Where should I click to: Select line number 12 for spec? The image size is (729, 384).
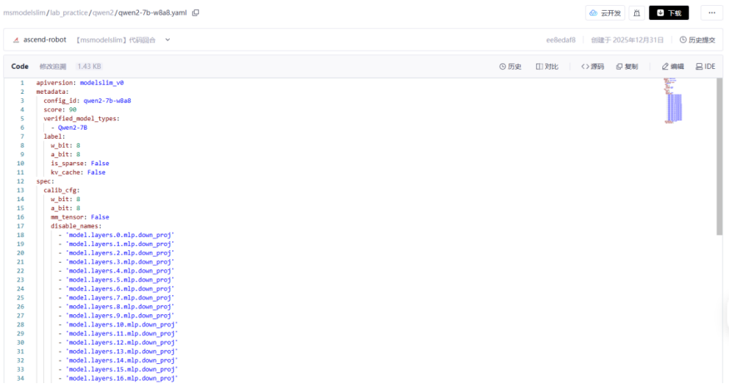21,181
